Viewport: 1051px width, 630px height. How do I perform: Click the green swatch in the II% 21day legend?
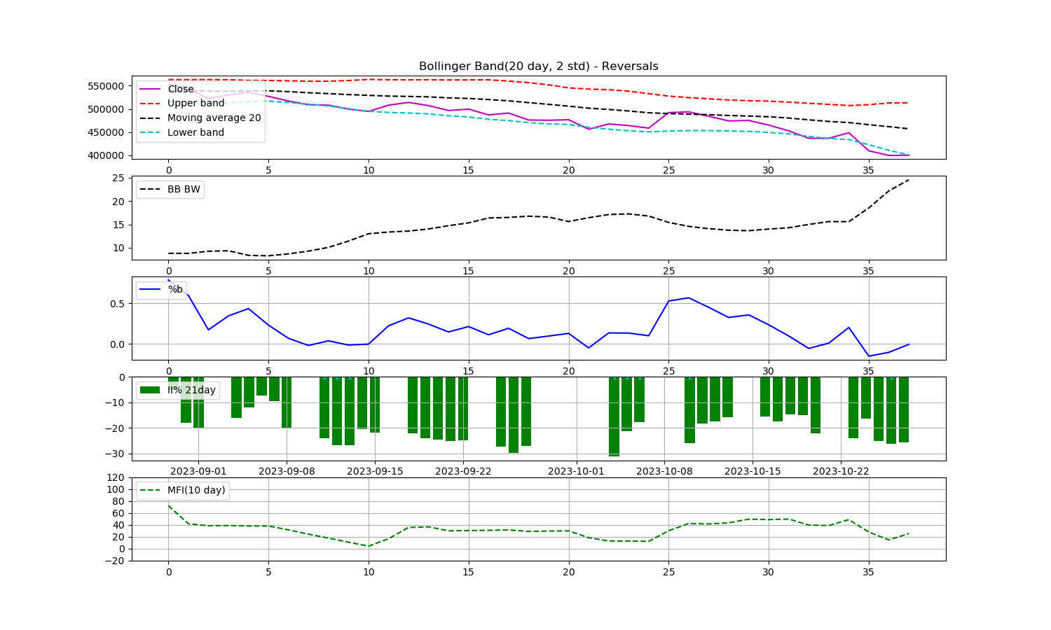tap(149, 390)
